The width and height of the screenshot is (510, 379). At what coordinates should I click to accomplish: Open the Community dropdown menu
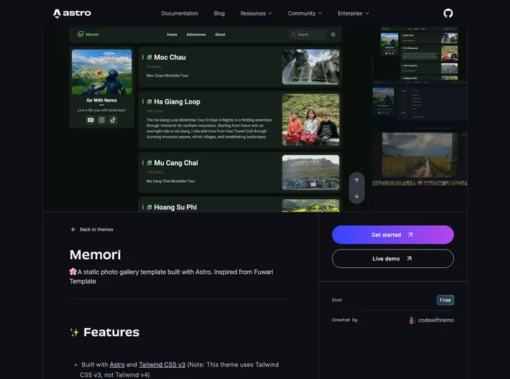305,13
